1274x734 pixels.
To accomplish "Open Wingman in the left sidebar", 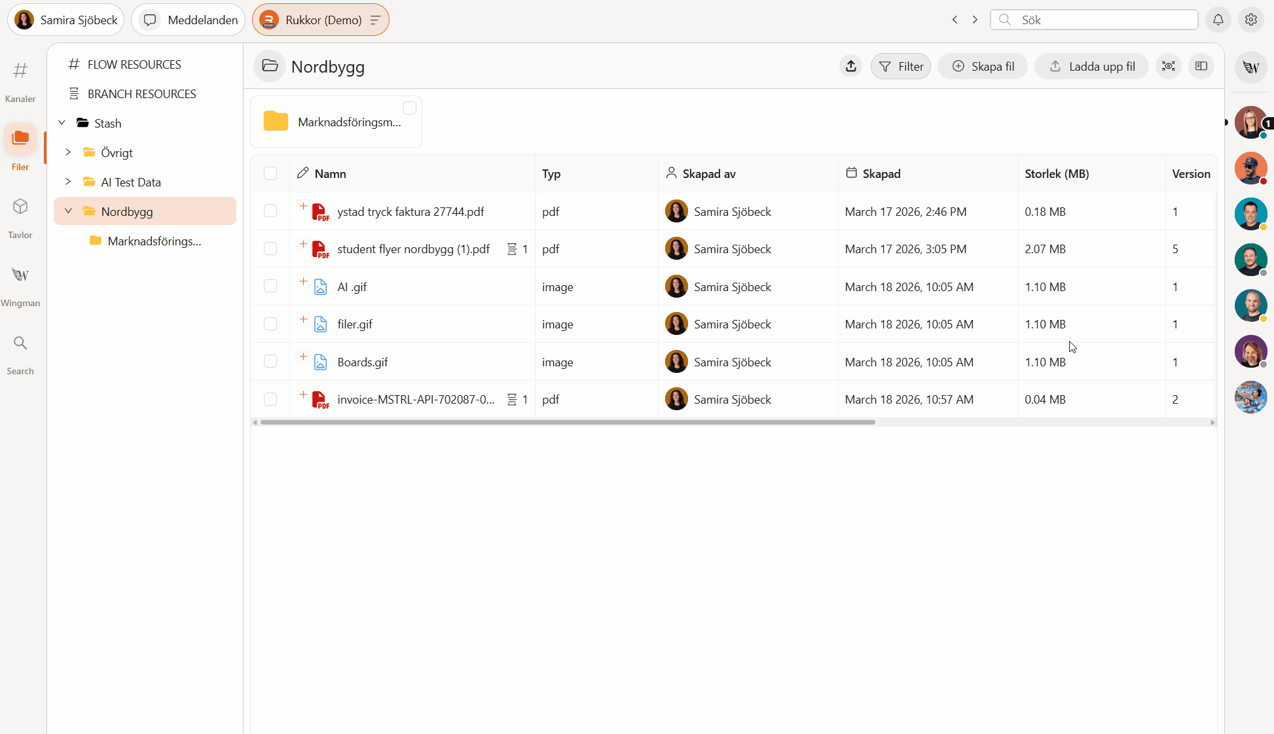I will tap(20, 275).
